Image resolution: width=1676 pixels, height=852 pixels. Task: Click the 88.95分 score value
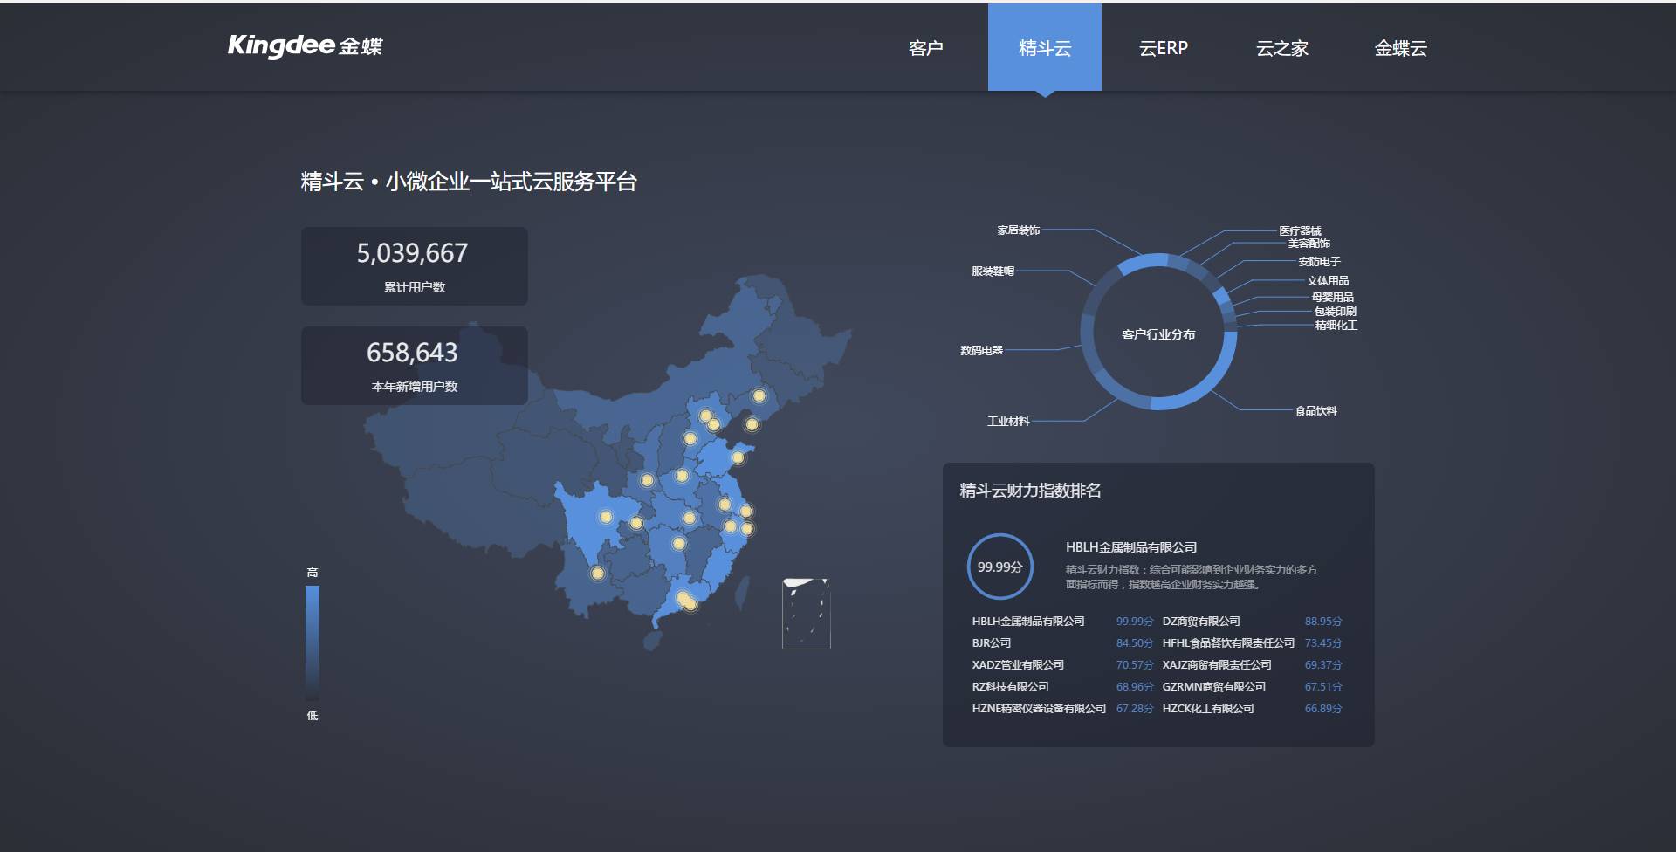coord(1323,622)
